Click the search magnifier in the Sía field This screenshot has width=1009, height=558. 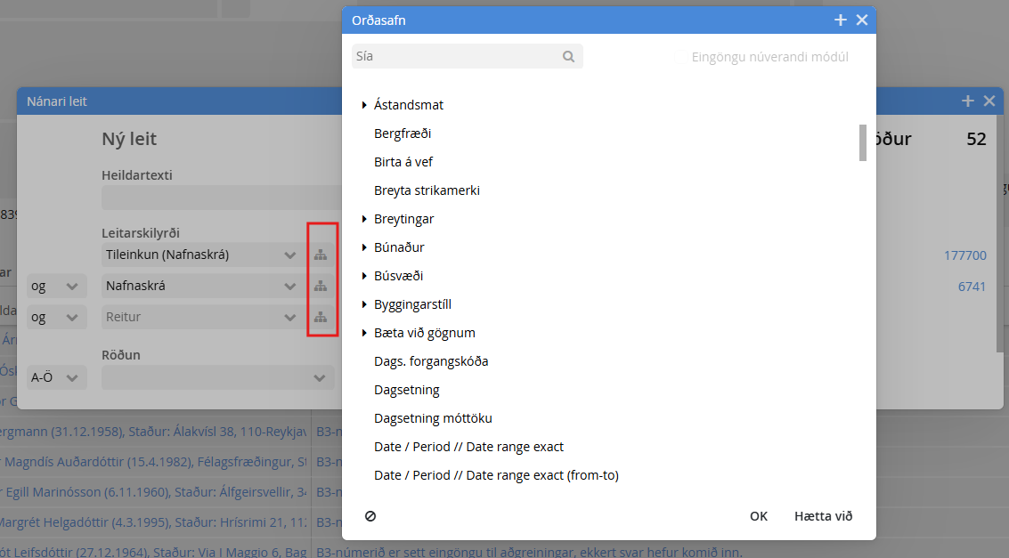(568, 57)
